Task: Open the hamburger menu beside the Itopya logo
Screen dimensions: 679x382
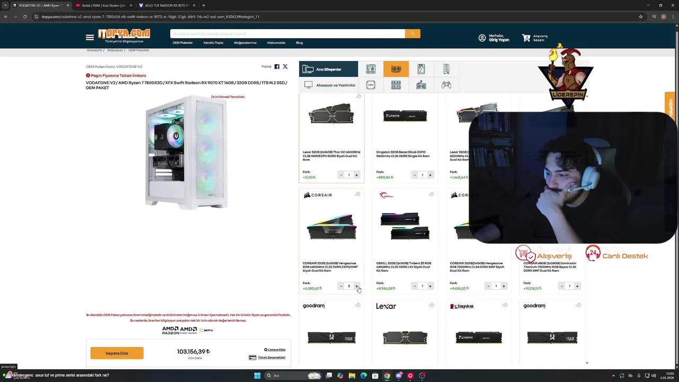Action: coord(90,37)
